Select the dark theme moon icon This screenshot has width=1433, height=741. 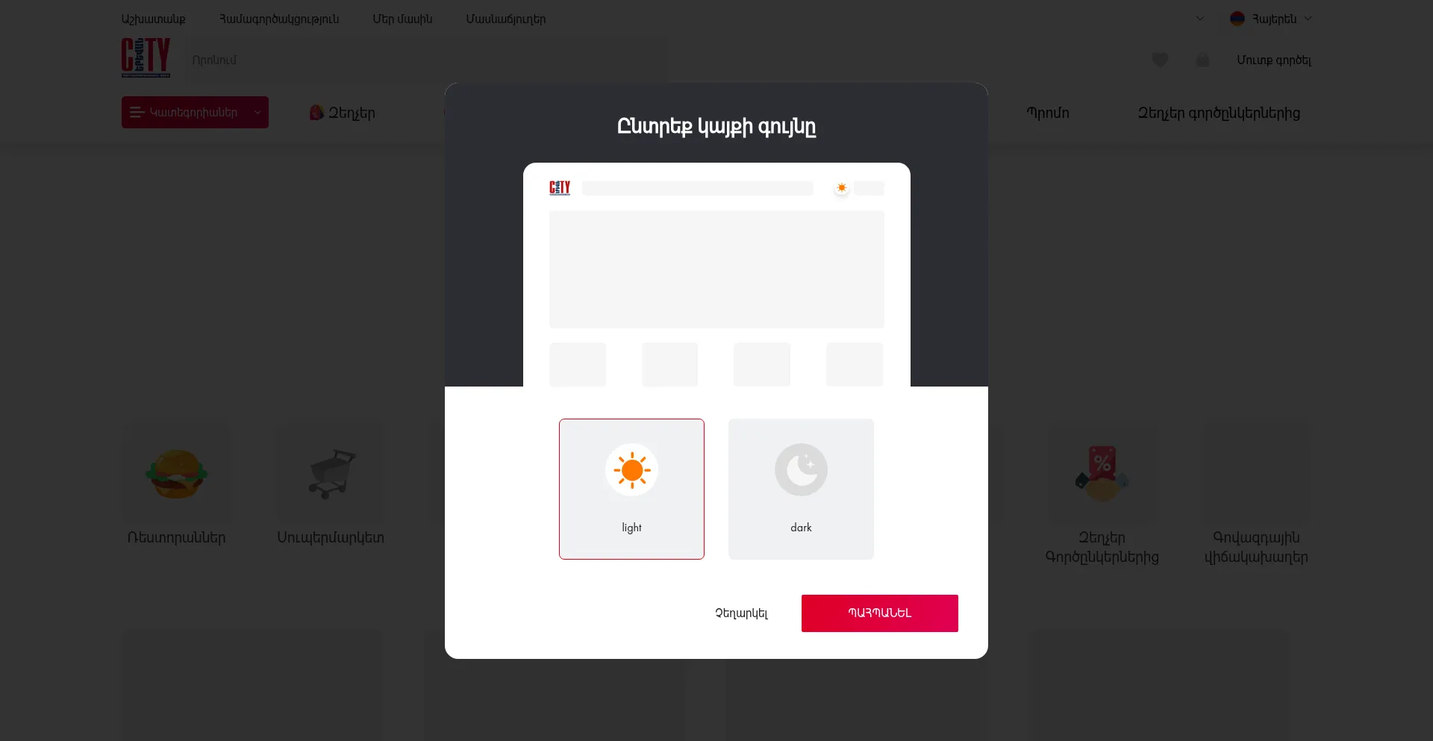coord(801,470)
